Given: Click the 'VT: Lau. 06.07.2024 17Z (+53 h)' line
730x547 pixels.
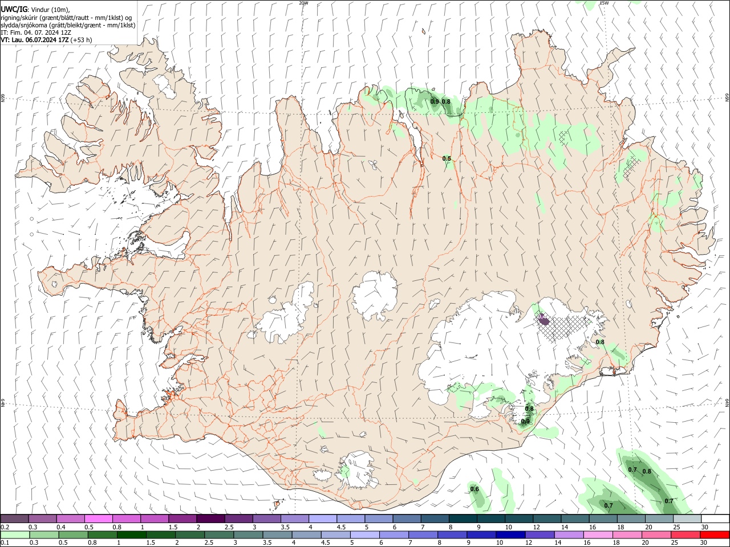Looking at the screenshot, I should pyautogui.click(x=46, y=40).
